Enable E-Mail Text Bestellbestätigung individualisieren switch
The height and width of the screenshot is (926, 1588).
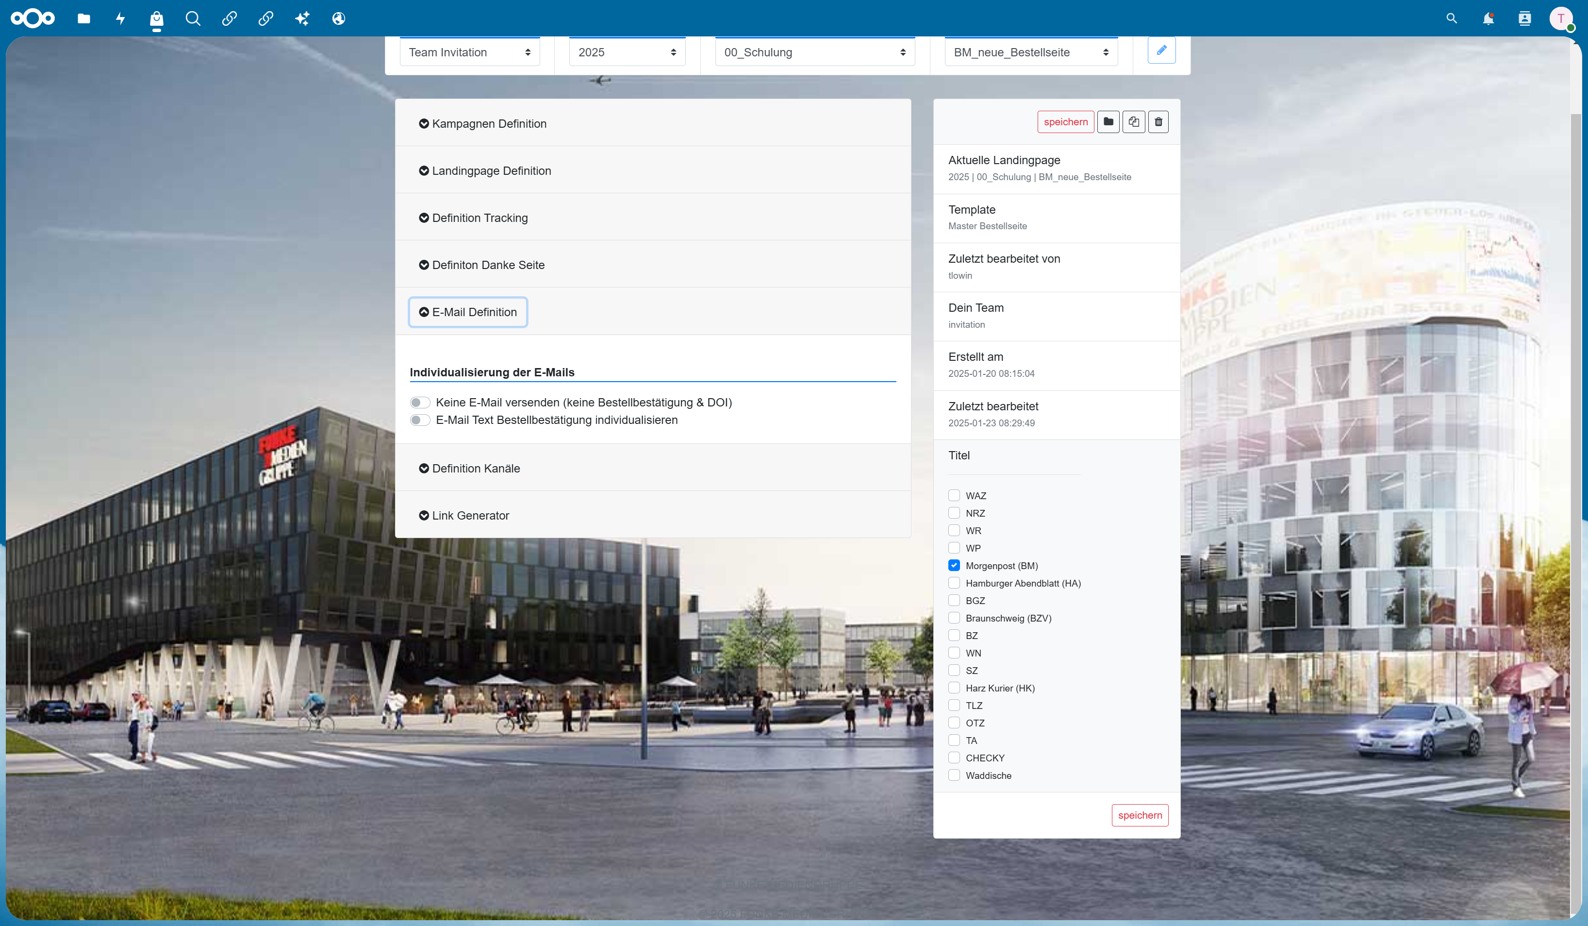pyautogui.click(x=420, y=420)
